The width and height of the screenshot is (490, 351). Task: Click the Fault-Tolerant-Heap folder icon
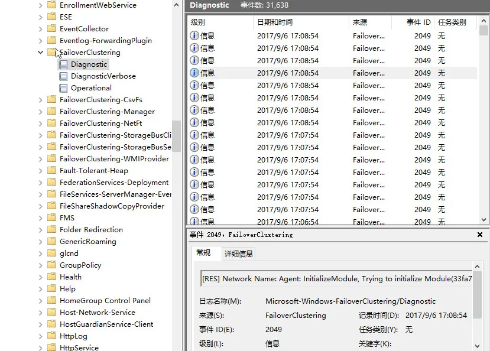point(51,170)
